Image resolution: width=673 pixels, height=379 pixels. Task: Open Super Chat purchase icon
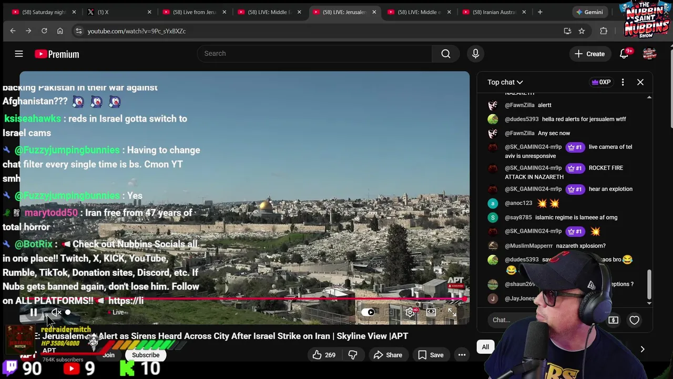click(x=613, y=320)
